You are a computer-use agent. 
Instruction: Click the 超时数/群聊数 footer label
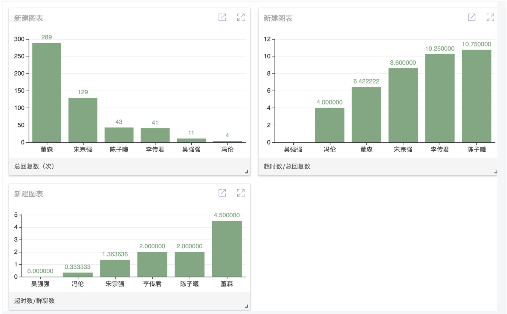coord(34,301)
